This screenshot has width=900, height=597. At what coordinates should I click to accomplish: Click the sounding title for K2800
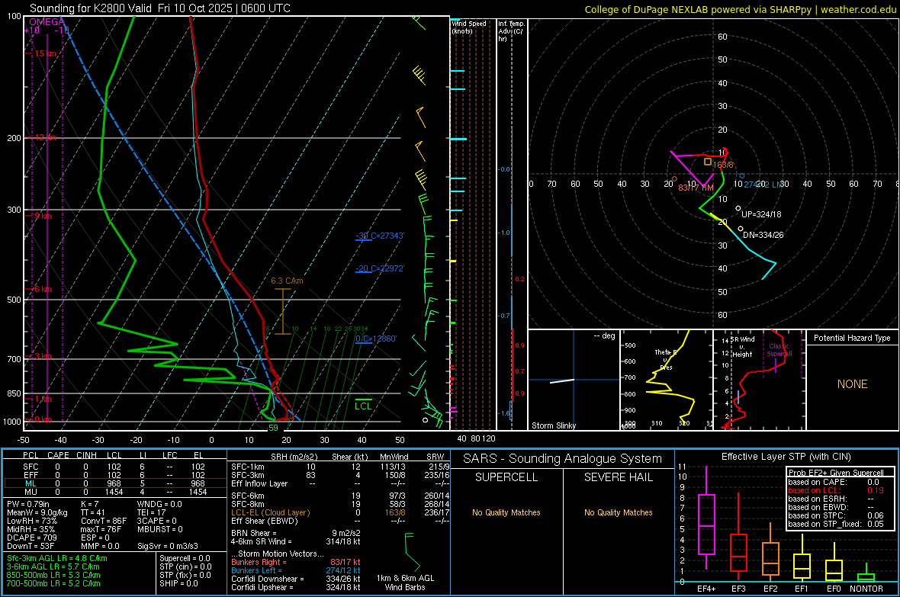[x=160, y=8]
